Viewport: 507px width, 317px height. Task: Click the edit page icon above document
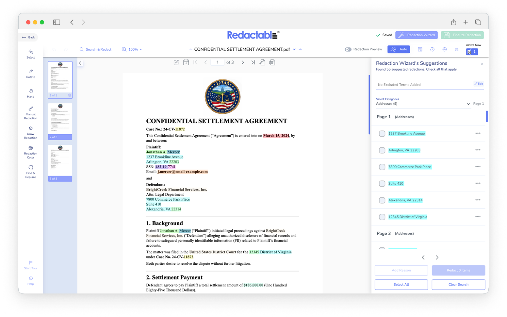click(176, 62)
